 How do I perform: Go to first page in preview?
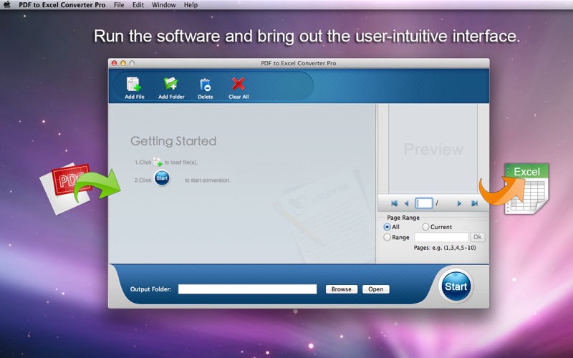click(x=394, y=203)
